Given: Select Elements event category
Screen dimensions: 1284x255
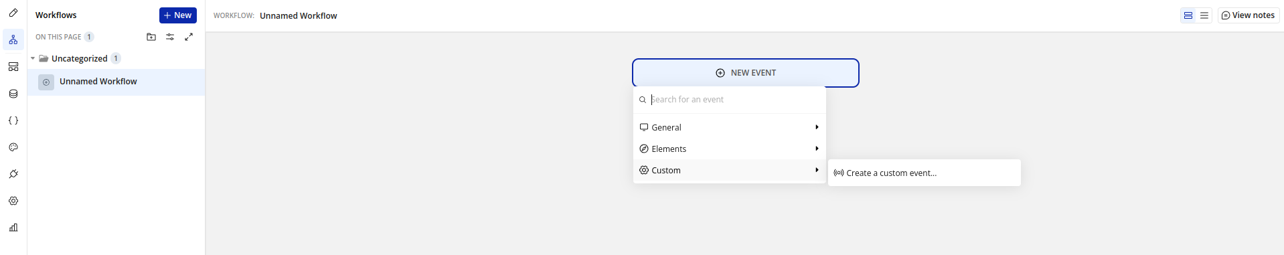Looking at the screenshot, I should (730, 149).
